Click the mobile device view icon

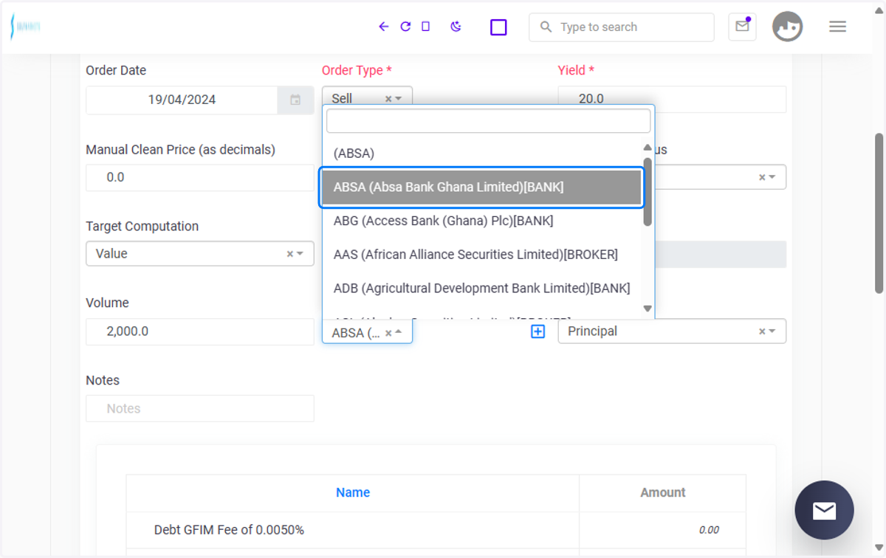[x=425, y=27]
